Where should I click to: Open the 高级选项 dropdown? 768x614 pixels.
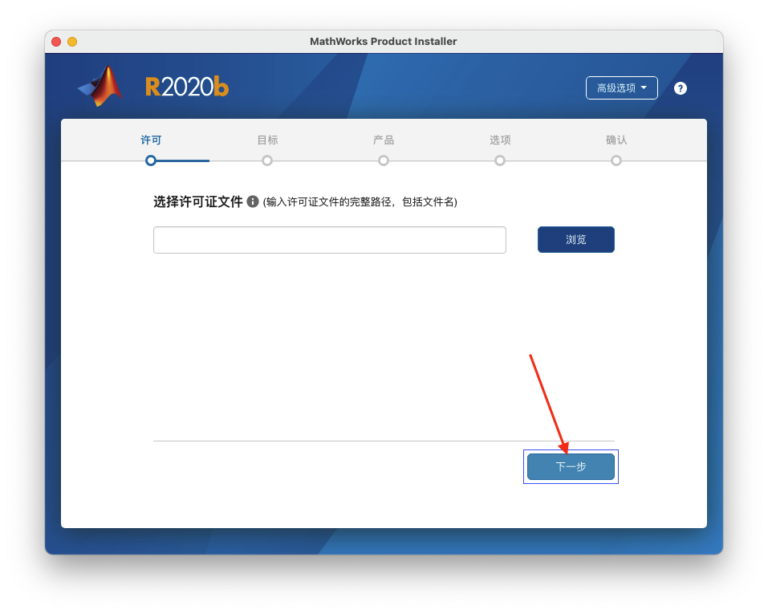tap(622, 88)
